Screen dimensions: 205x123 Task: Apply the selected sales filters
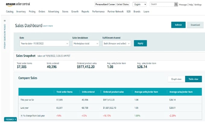140,43
